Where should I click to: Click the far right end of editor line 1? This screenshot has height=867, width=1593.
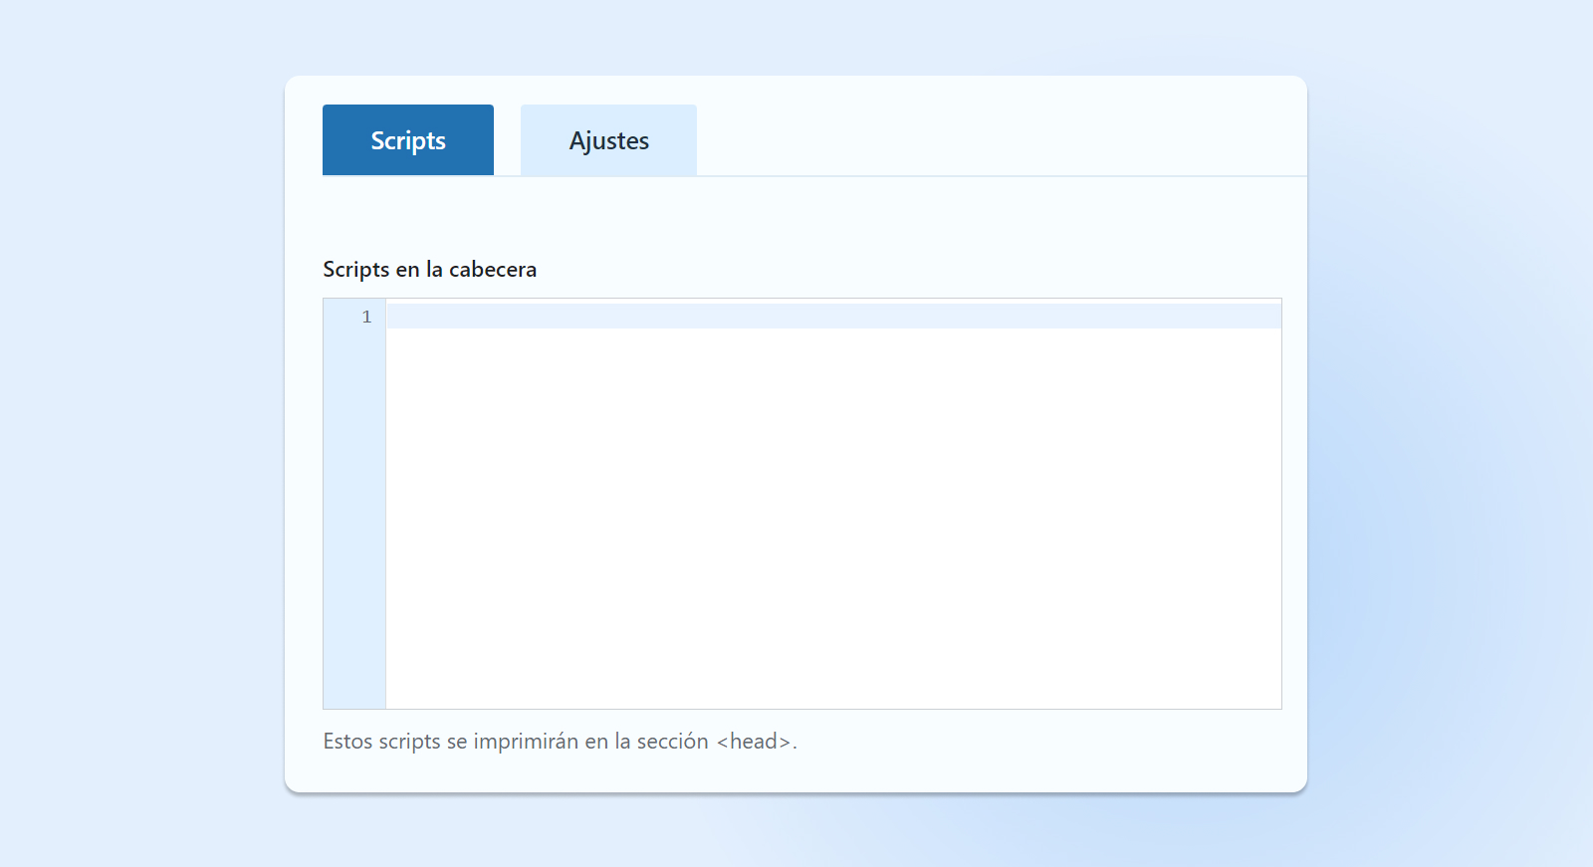(x=1264, y=317)
